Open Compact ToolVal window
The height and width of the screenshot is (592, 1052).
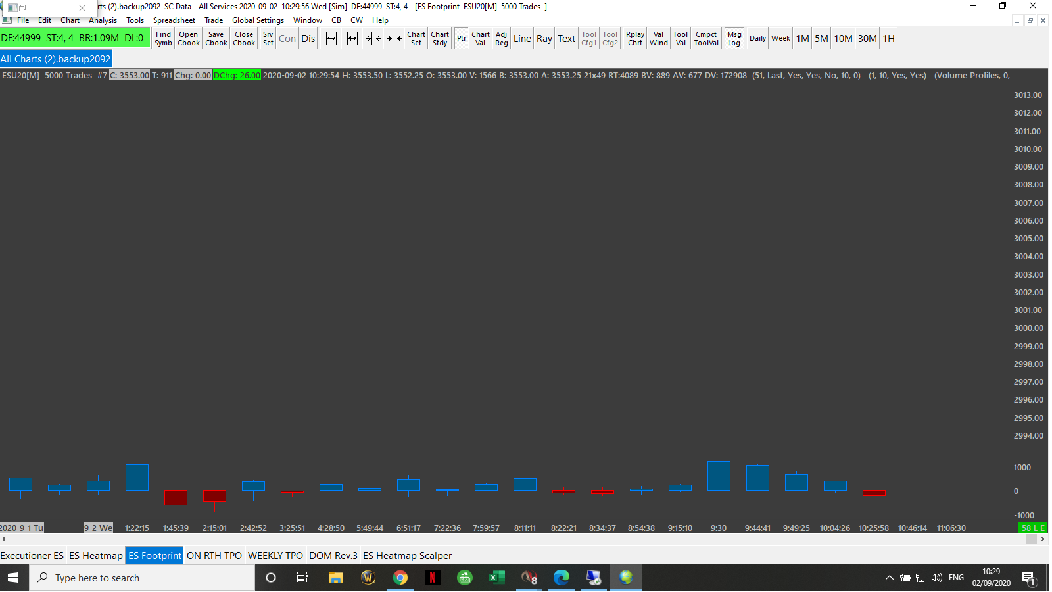(707, 39)
